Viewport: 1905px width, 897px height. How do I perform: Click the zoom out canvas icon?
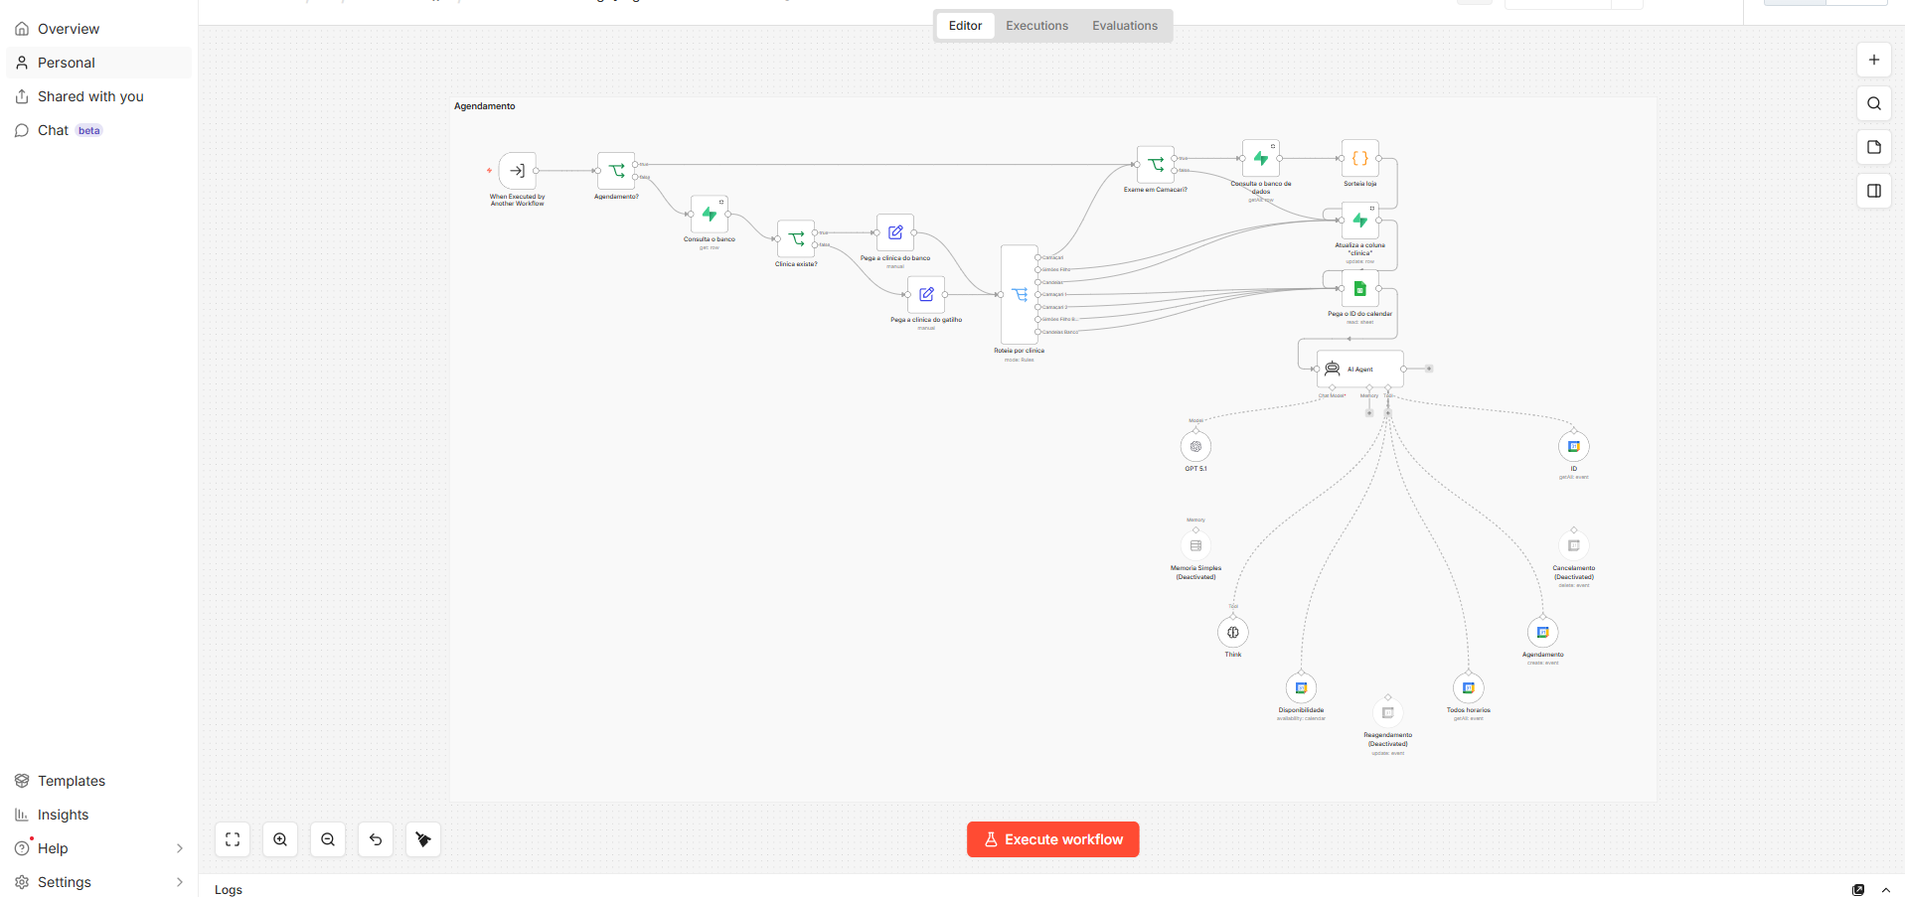coord(328,839)
